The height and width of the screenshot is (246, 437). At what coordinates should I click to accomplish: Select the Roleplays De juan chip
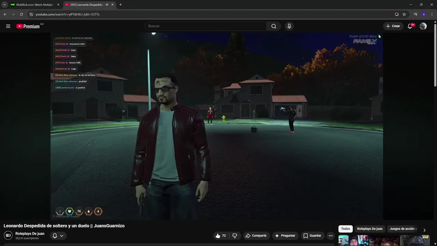[370, 229]
